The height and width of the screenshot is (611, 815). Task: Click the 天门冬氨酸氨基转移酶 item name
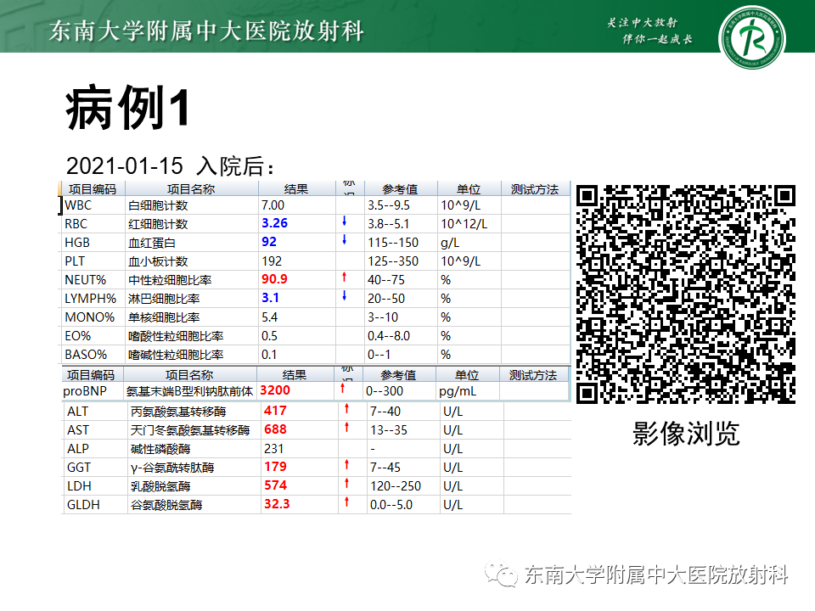pyautogui.click(x=190, y=431)
